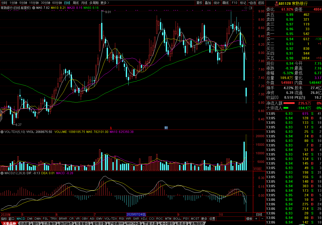Select the 日线 daily period tab
322x225 pixels.
67,3
